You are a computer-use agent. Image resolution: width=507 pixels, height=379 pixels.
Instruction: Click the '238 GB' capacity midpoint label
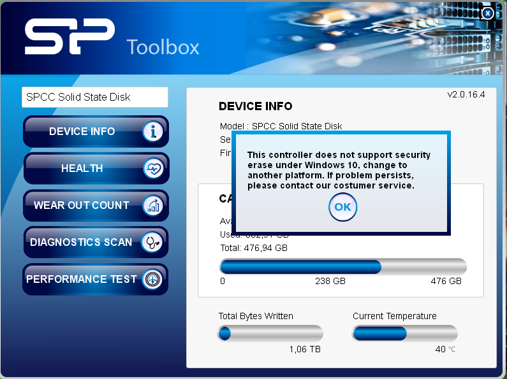tap(330, 281)
